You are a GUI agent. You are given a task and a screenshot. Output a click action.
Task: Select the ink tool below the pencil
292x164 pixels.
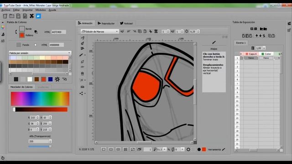click(82, 43)
